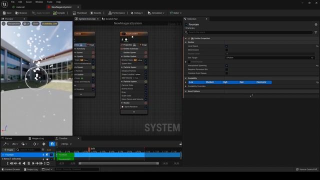Toggle Fountain001 Spawn Rate module checkbox
Screen dimensions: 320x180
coord(145,63)
